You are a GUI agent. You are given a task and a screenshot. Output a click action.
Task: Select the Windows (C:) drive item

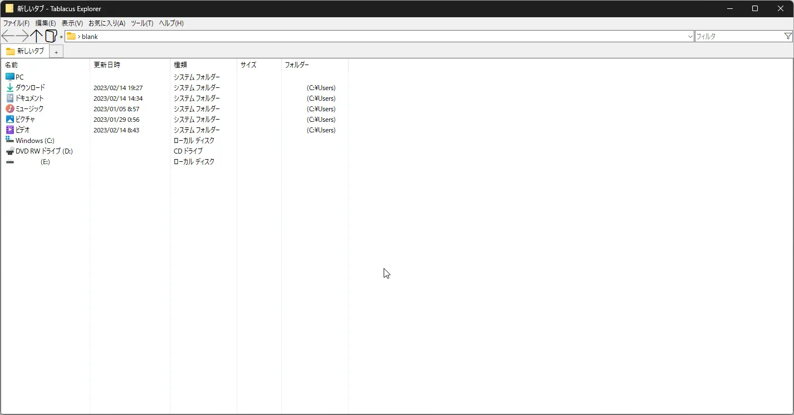35,141
